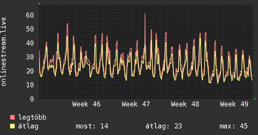Click the Week 48 axis label
The image size is (258, 135).
coord(185,104)
